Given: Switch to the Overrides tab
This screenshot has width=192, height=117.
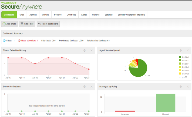Looking at the screenshot, I should point(71,15).
